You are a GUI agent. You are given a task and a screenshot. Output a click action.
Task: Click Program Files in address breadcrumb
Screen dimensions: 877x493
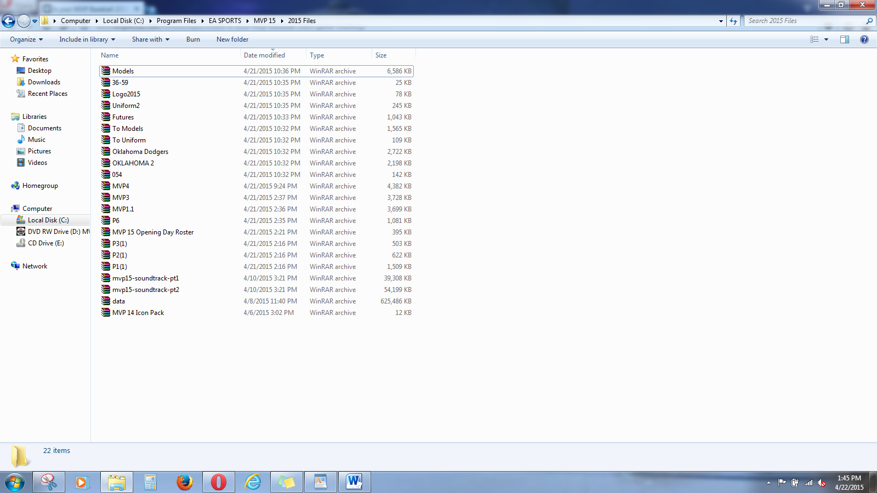(176, 21)
